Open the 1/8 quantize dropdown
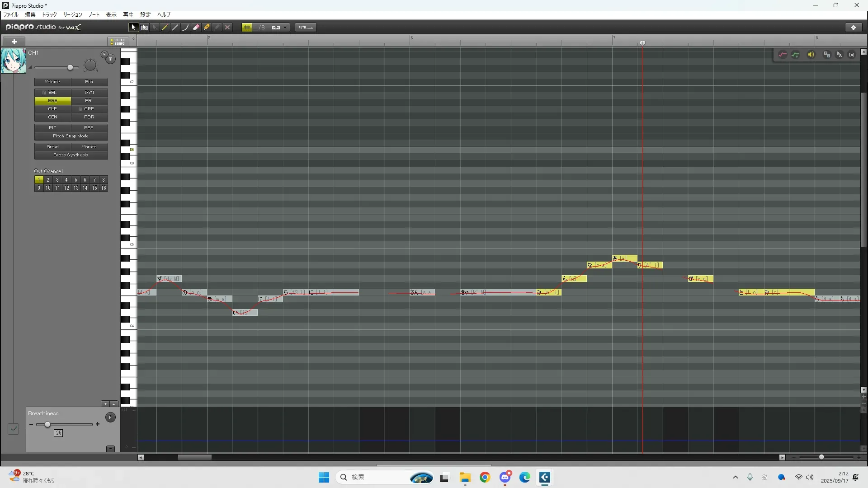This screenshot has width=868, height=488. (x=285, y=28)
